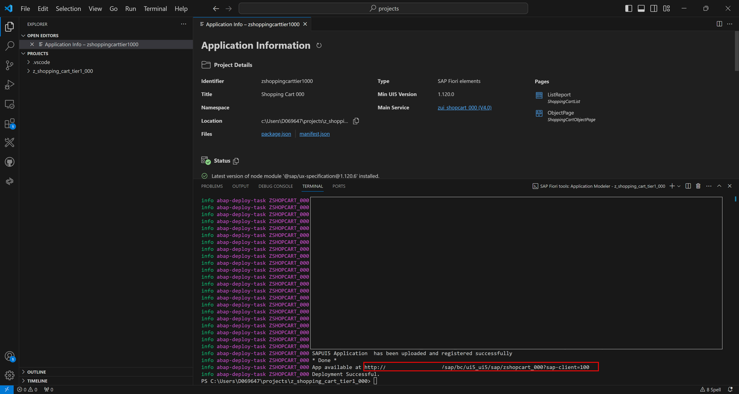Open the Run and Debug view

9,85
